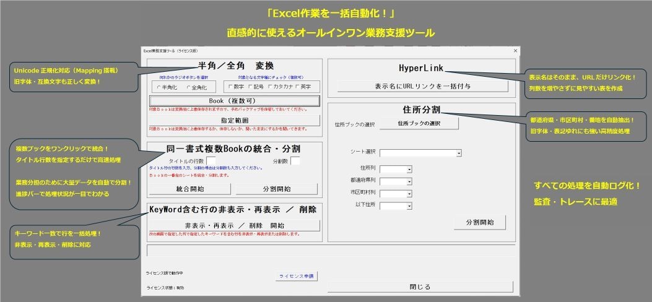Click the 住所分割 section heading
Viewport: 652px width, 302px height.
pos(422,110)
